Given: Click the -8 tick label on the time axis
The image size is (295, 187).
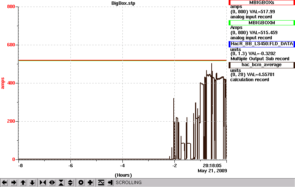Looking at the screenshot, I should click(20, 166).
